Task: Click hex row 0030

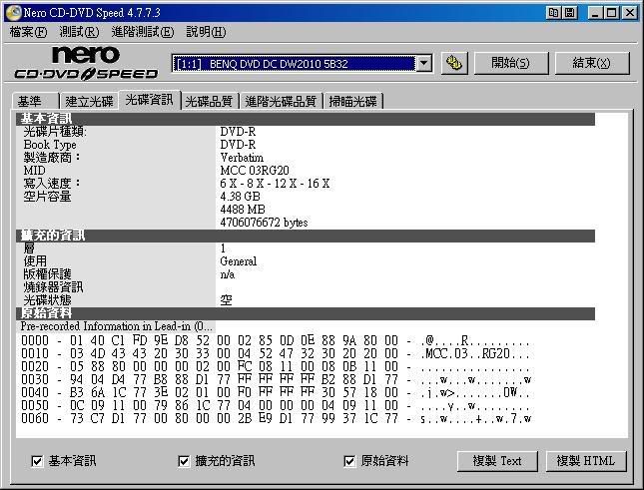Action: pos(276,379)
